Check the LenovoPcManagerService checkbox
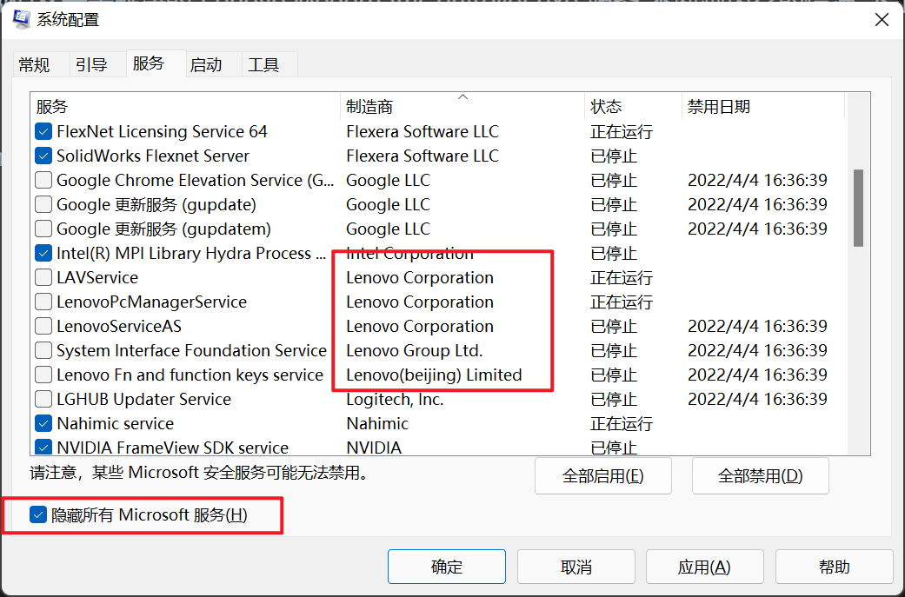The image size is (905, 597). [x=43, y=302]
